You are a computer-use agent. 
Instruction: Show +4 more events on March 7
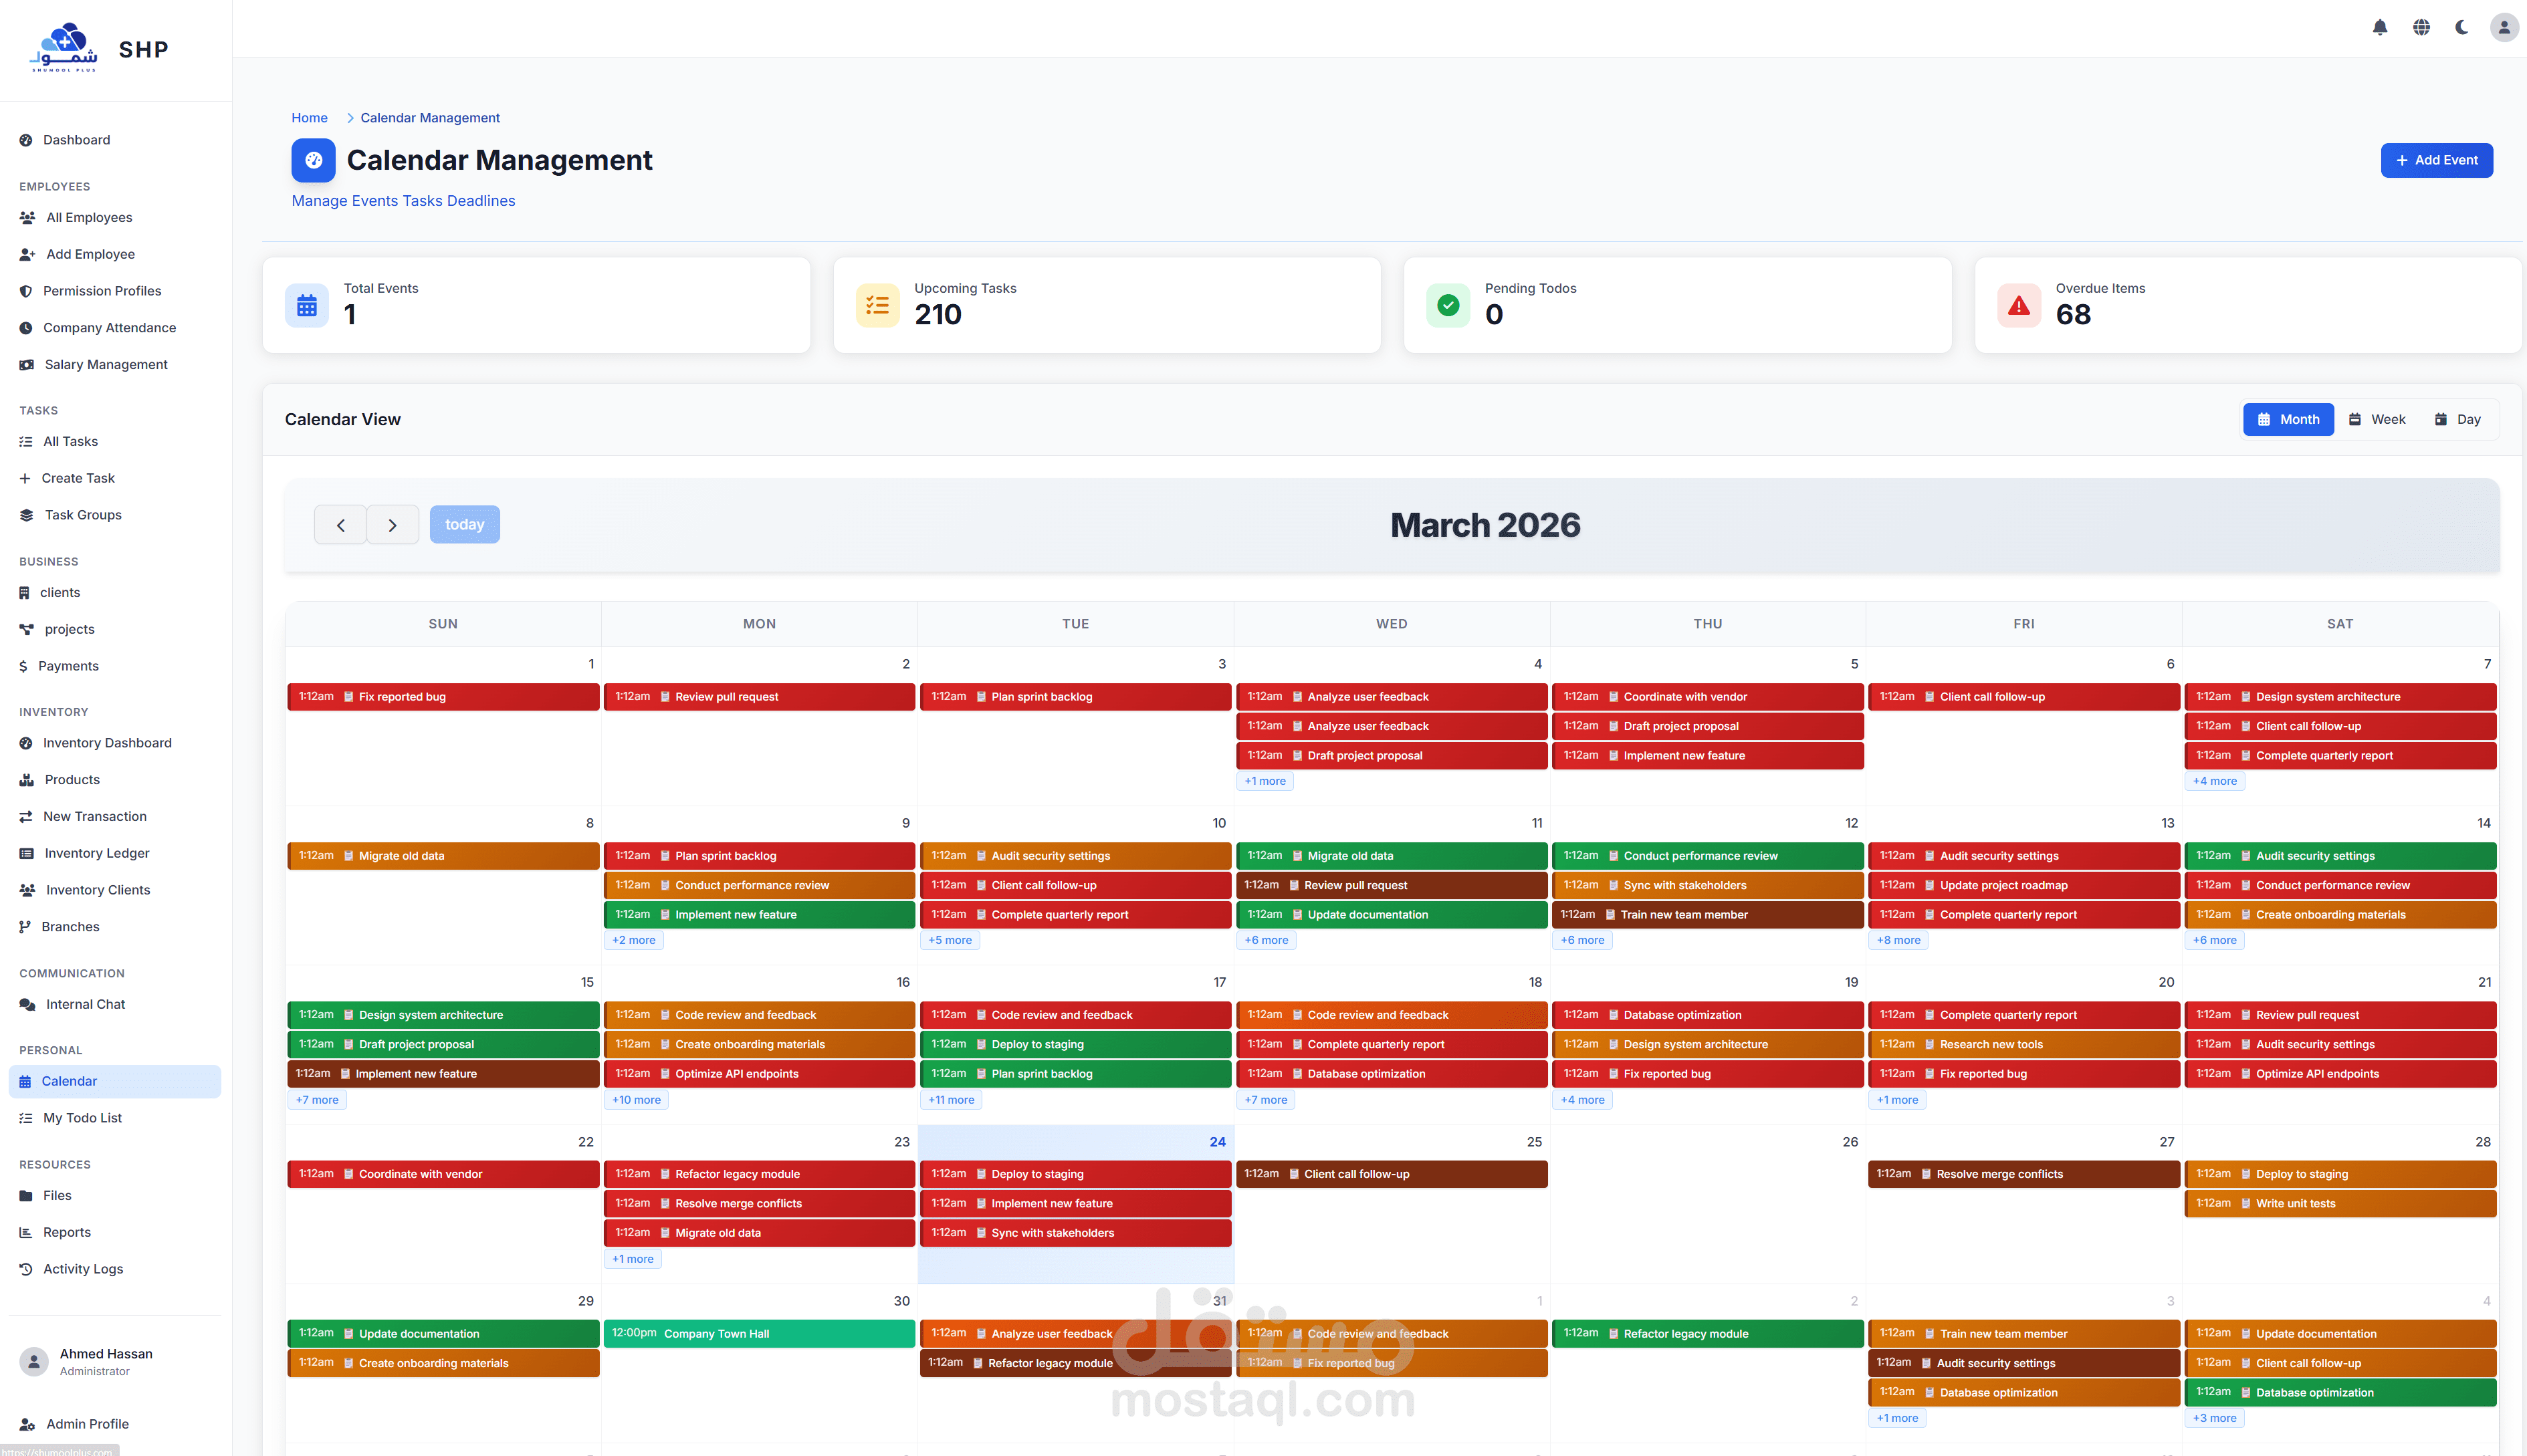point(2214,781)
